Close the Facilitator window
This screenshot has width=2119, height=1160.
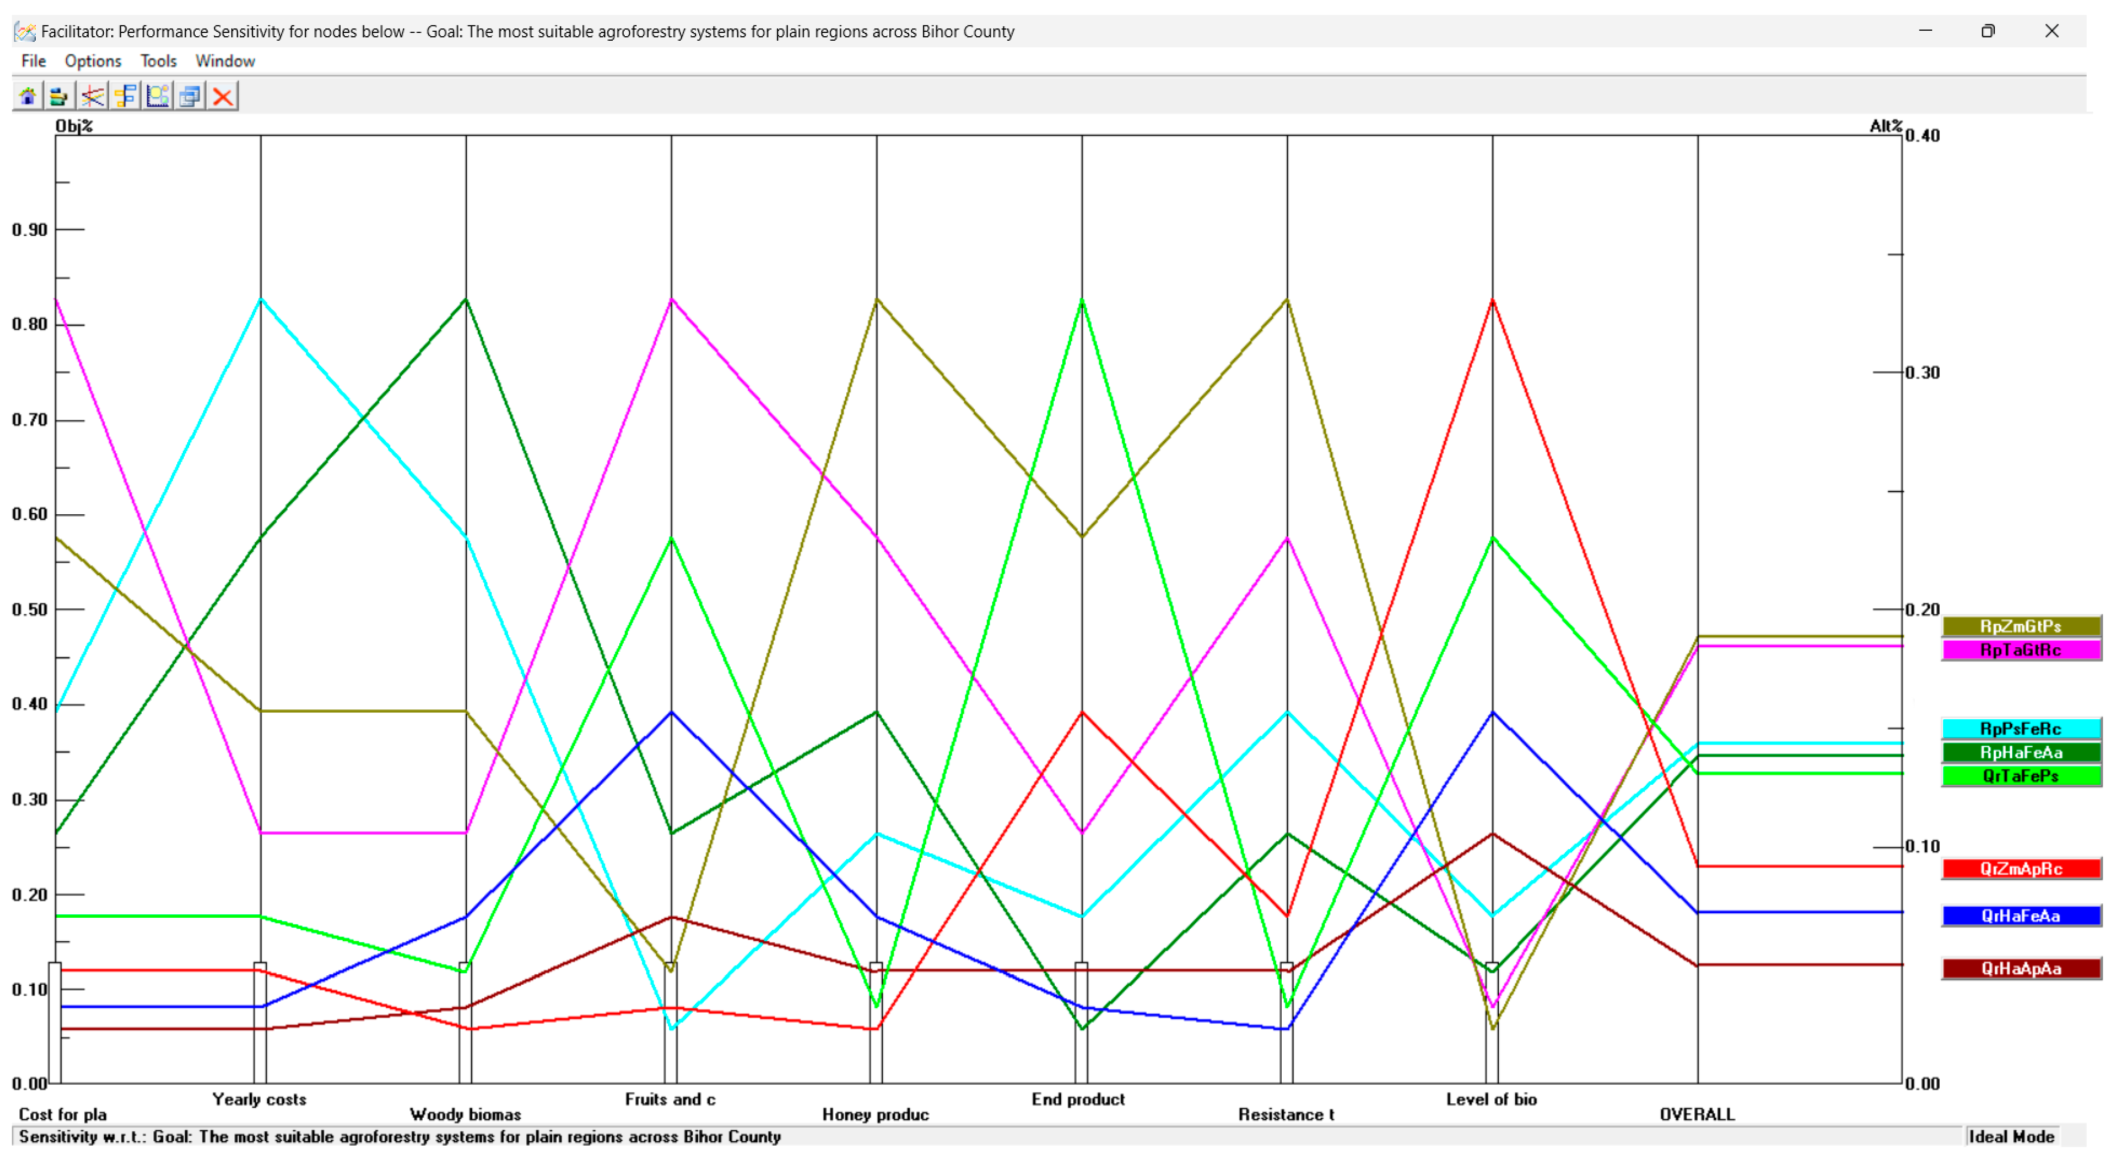(2051, 31)
